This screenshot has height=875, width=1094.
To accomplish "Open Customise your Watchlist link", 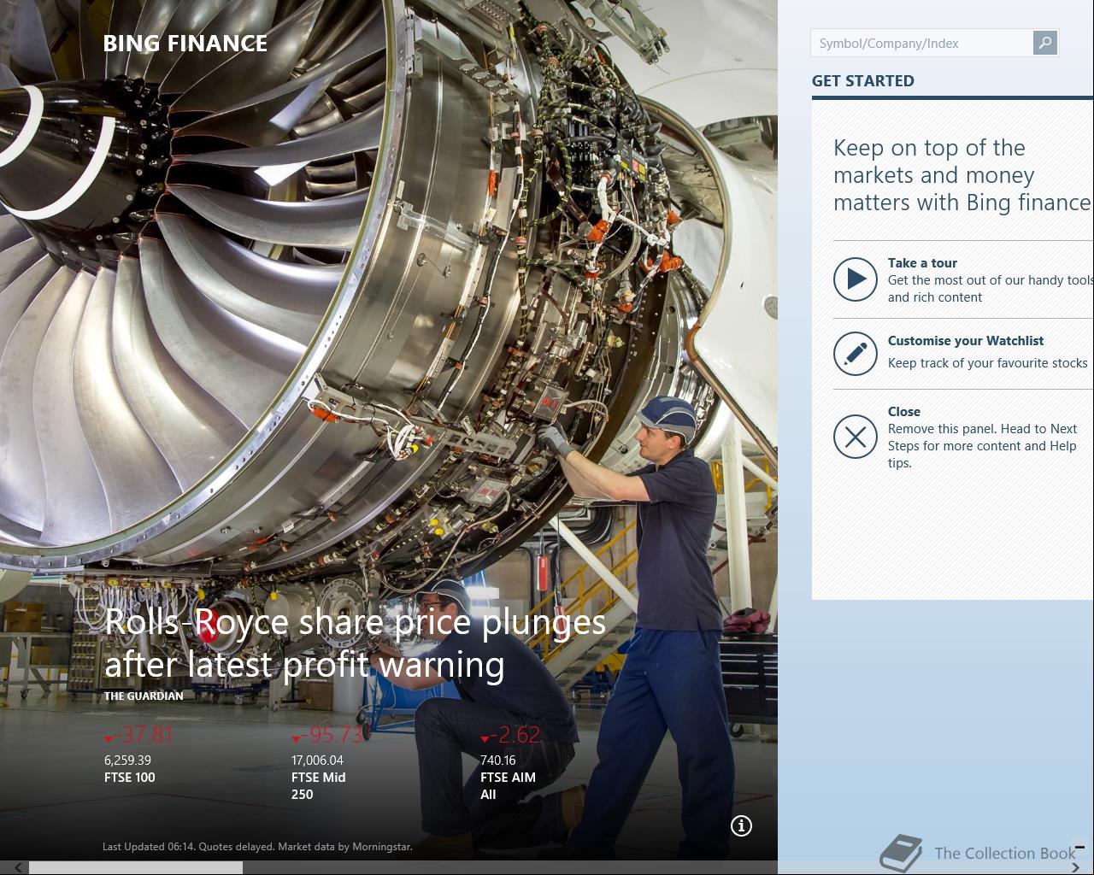I will pyautogui.click(x=966, y=341).
